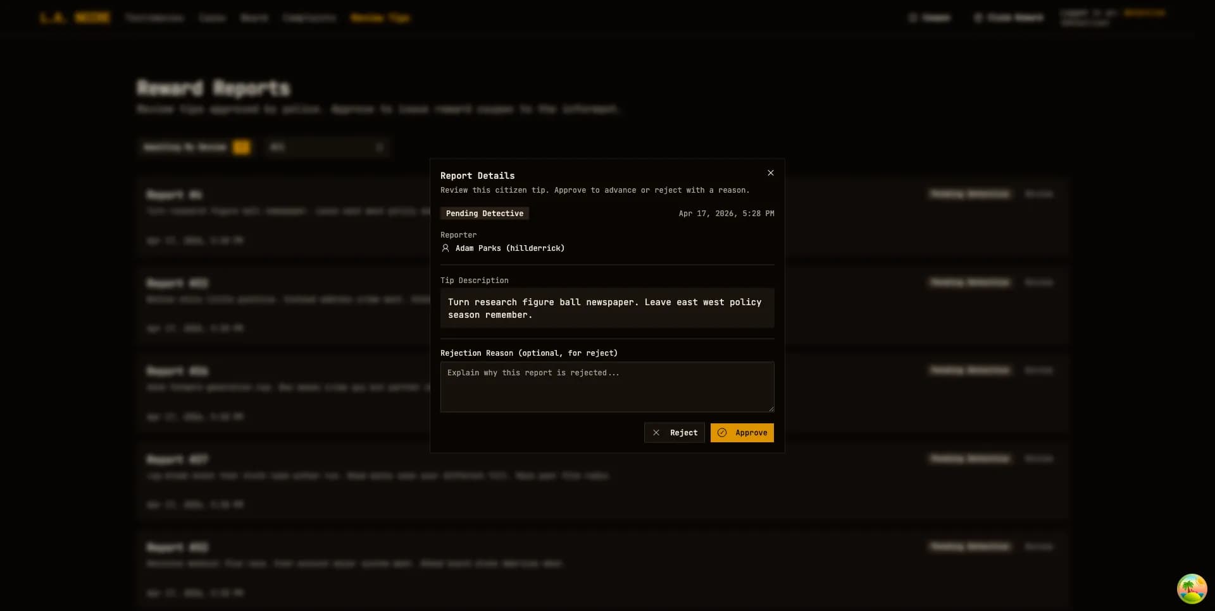Click the reporter user icon

coord(445,248)
